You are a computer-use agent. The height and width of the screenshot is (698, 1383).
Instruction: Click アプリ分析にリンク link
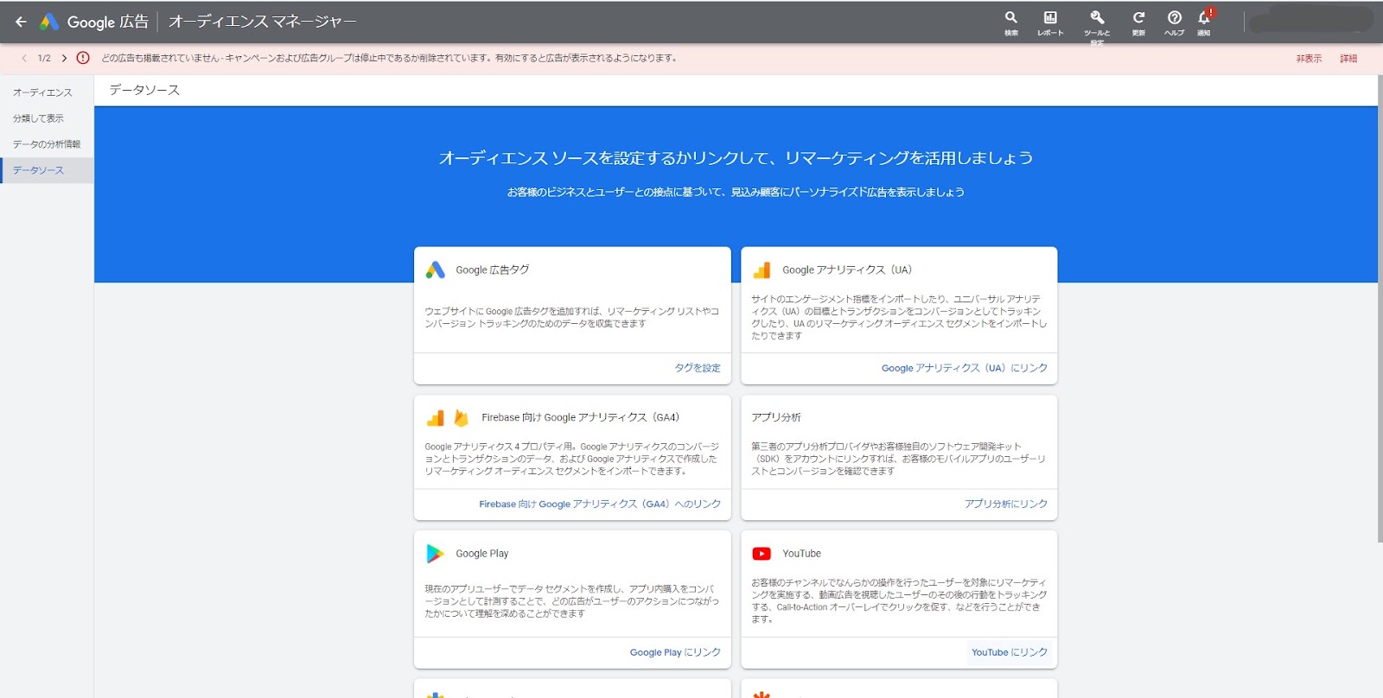click(1006, 504)
